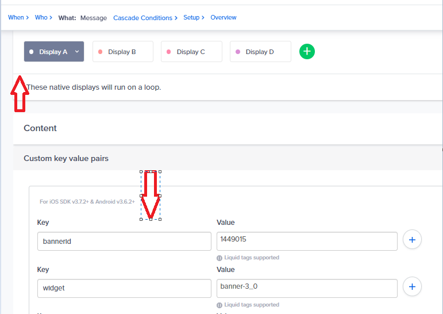This screenshot has height=314, width=443.
Task: Click the bannerId key input field
Action: pos(124,242)
